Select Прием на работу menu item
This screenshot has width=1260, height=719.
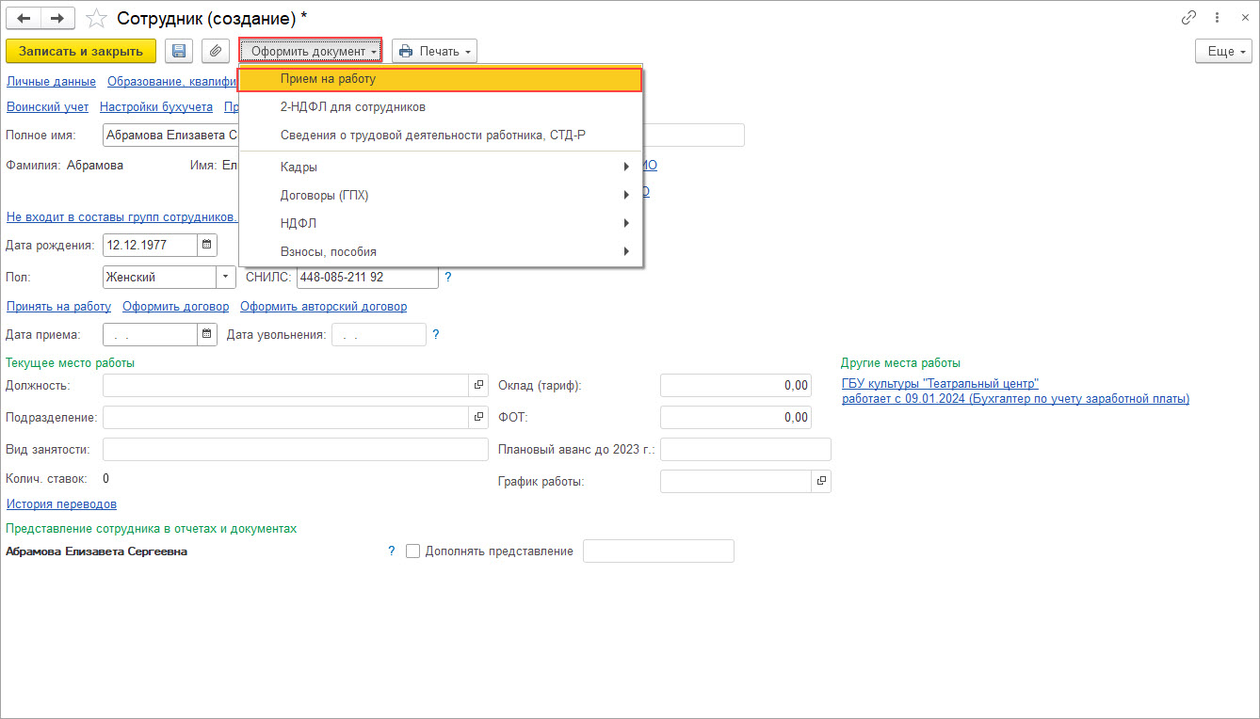[441, 79]
